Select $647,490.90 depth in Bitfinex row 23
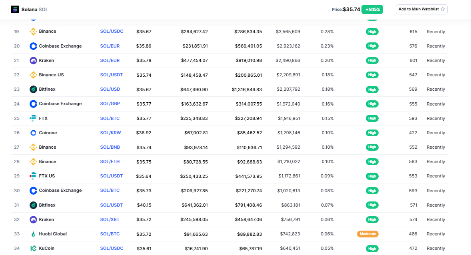 (194, 90)
